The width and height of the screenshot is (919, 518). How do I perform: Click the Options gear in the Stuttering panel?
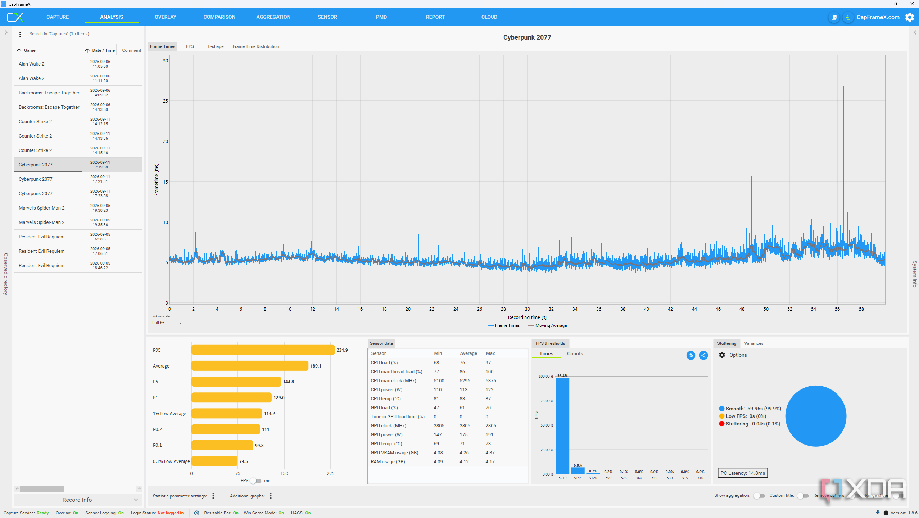(x=722, y=355)
